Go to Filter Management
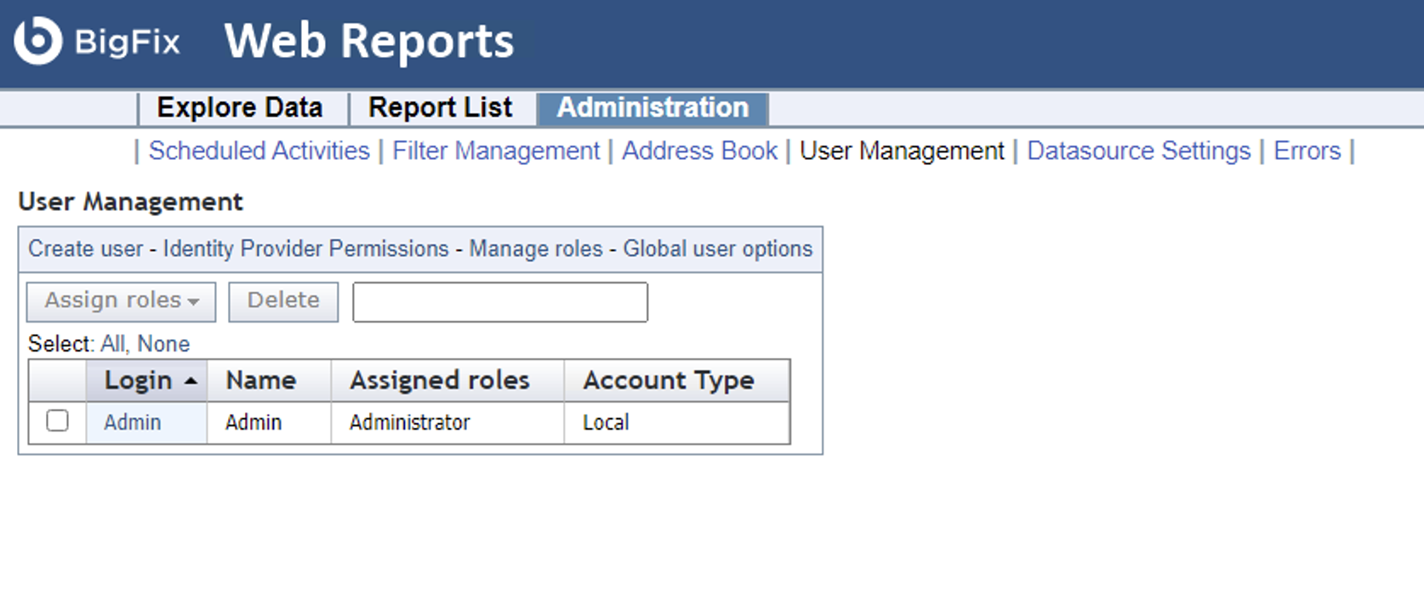This screenshot has height=604, width=1424. 495,151
